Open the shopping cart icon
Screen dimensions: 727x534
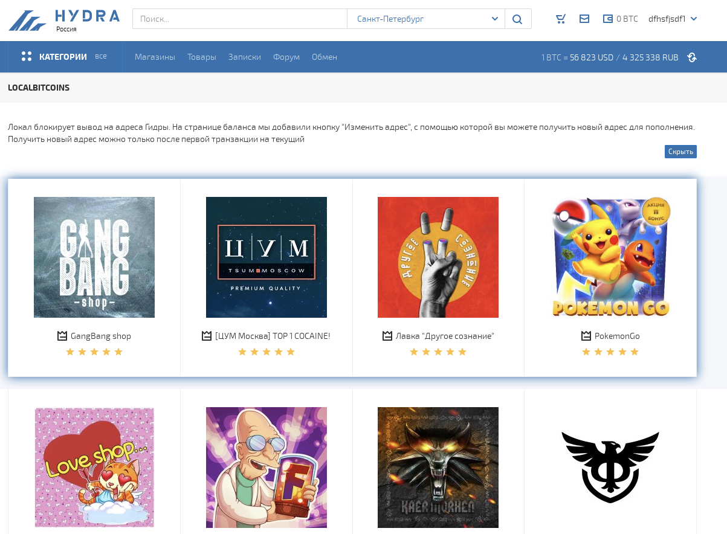coord(561,19)
